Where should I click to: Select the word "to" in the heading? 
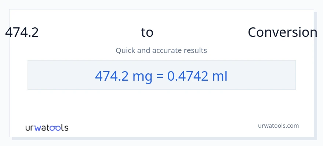point(147,32)
